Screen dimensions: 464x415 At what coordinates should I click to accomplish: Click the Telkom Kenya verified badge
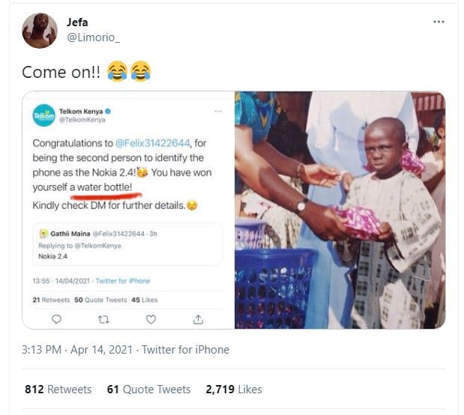[108, 111]
